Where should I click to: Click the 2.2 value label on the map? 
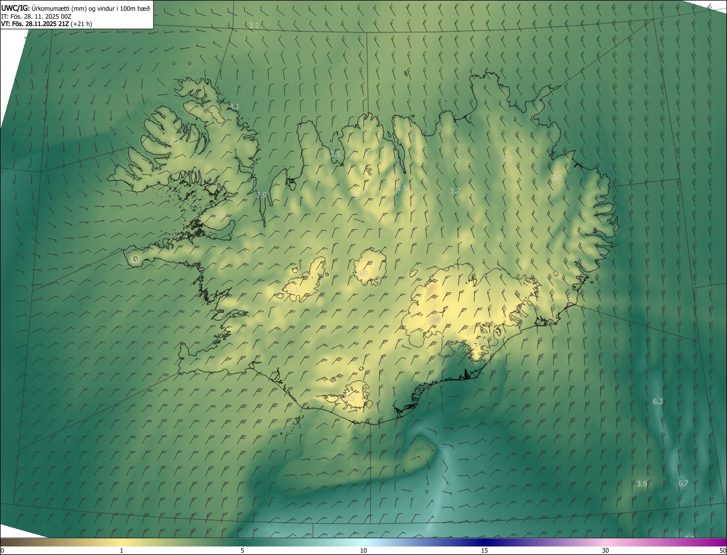click(221, 214)
